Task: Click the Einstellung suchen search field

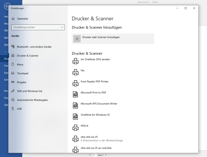Action: [35, 27]
